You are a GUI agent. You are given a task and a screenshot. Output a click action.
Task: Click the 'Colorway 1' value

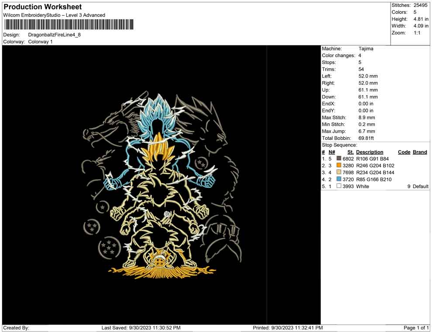(x=40, y=42)
